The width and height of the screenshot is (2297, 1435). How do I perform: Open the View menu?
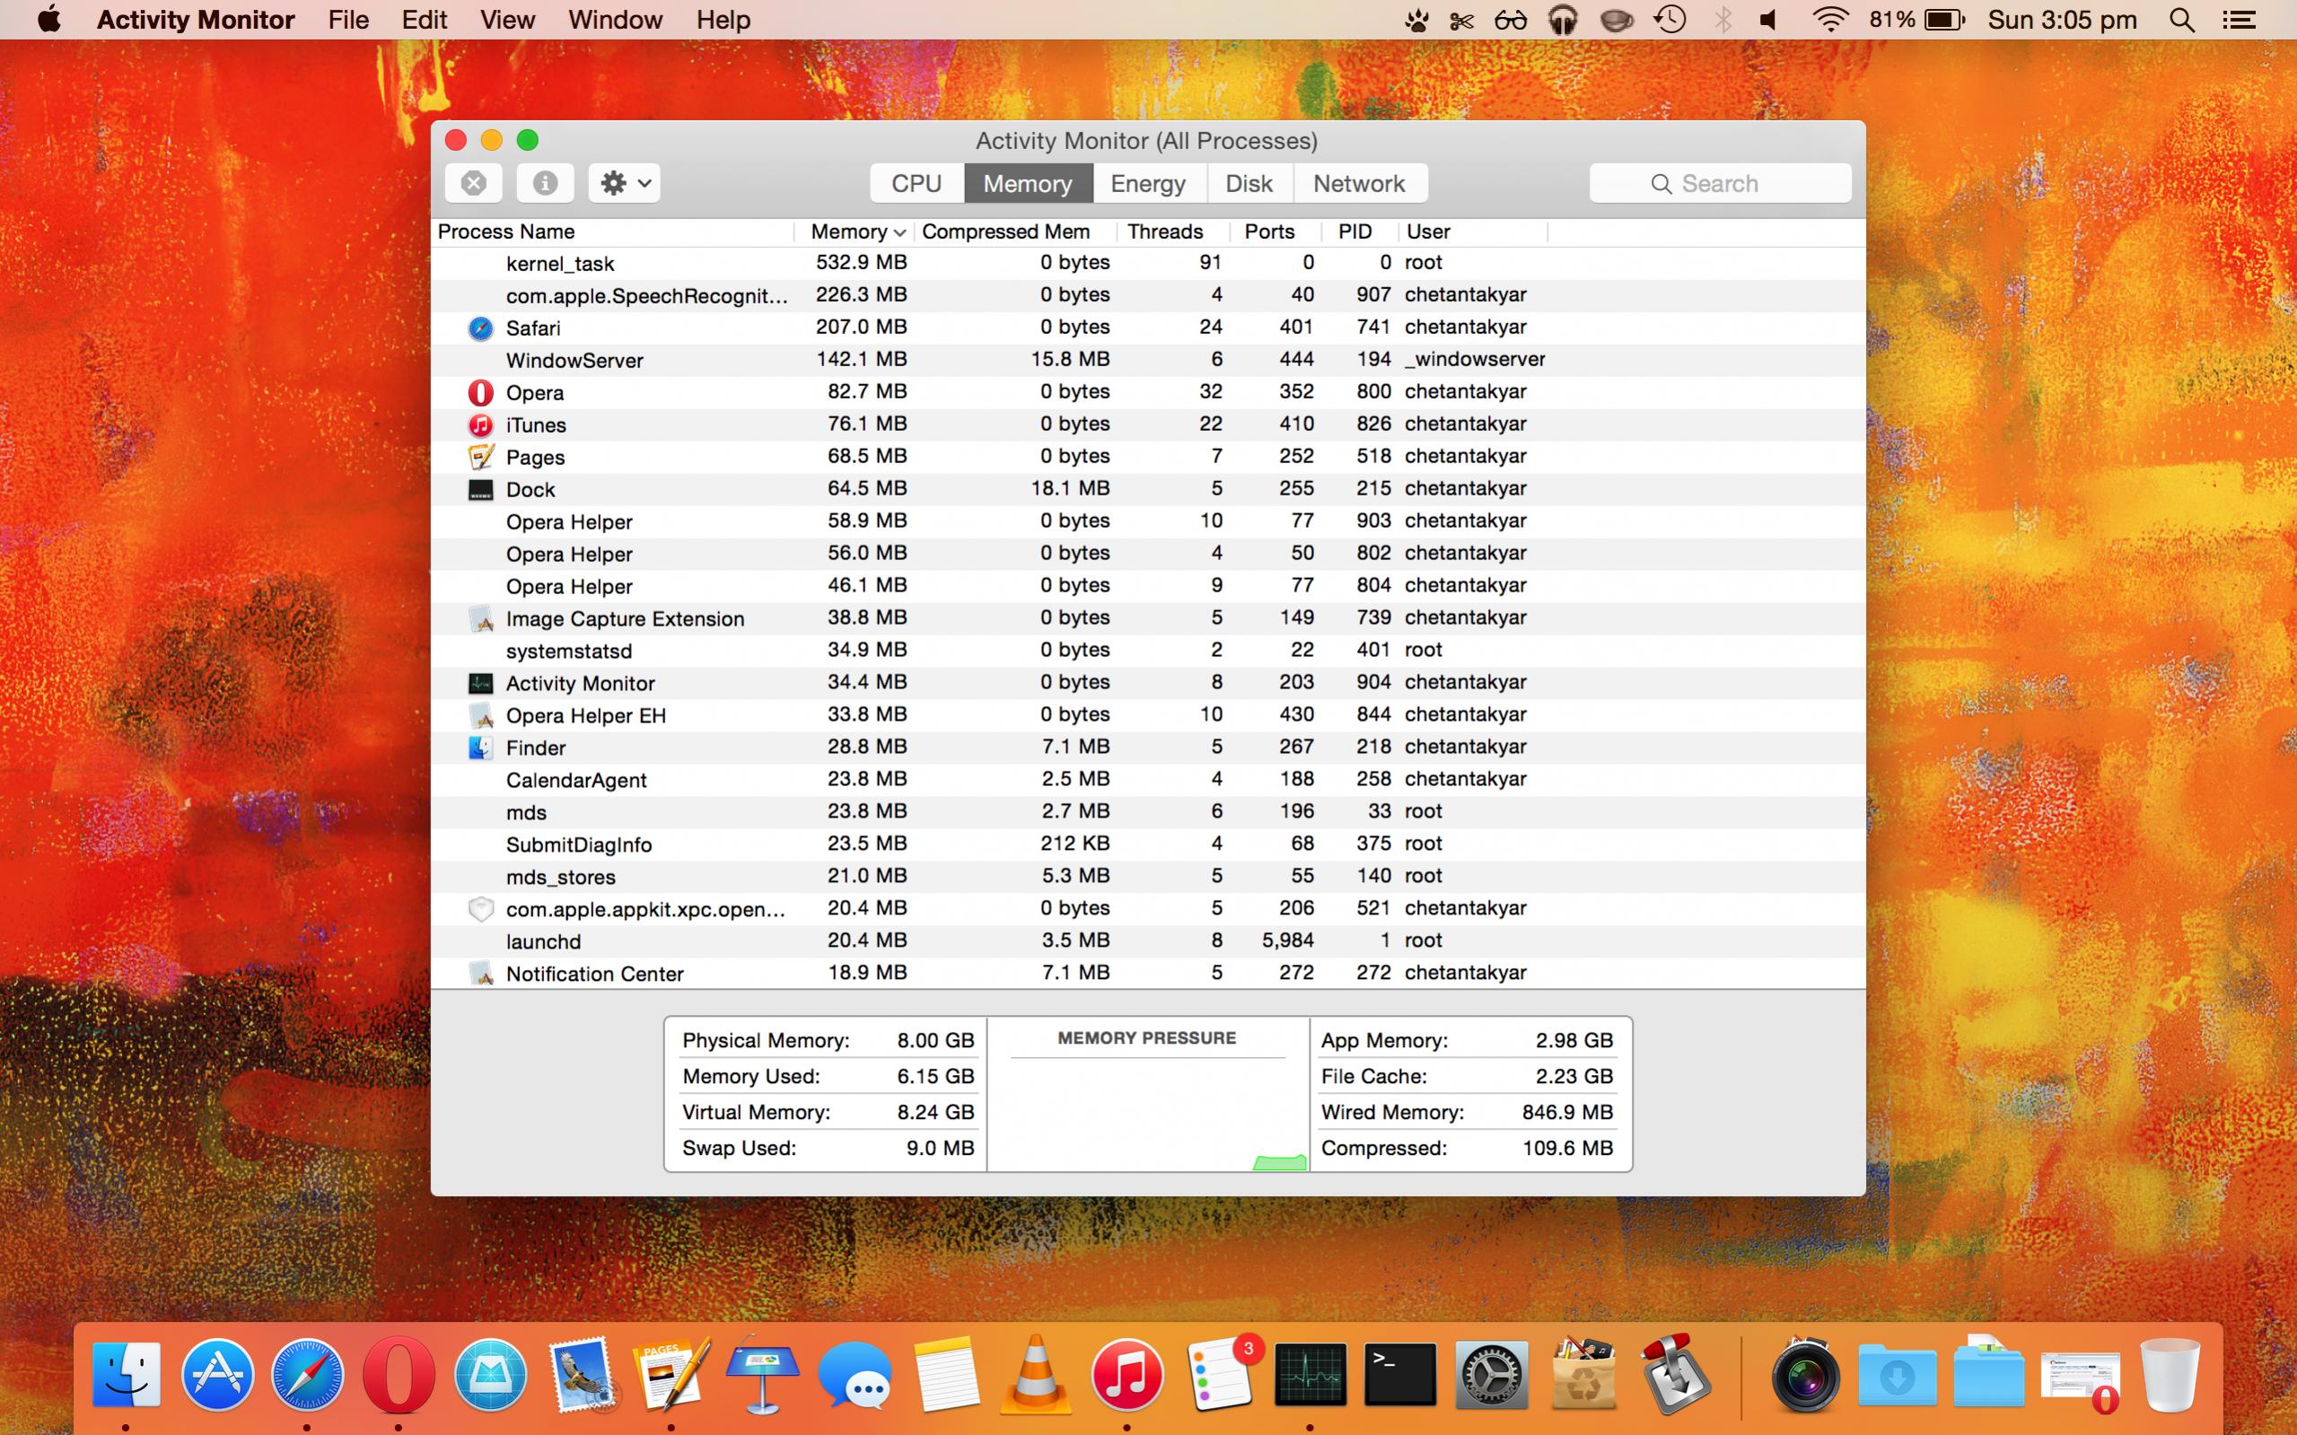pyautogui.click(x=508, y=19)
